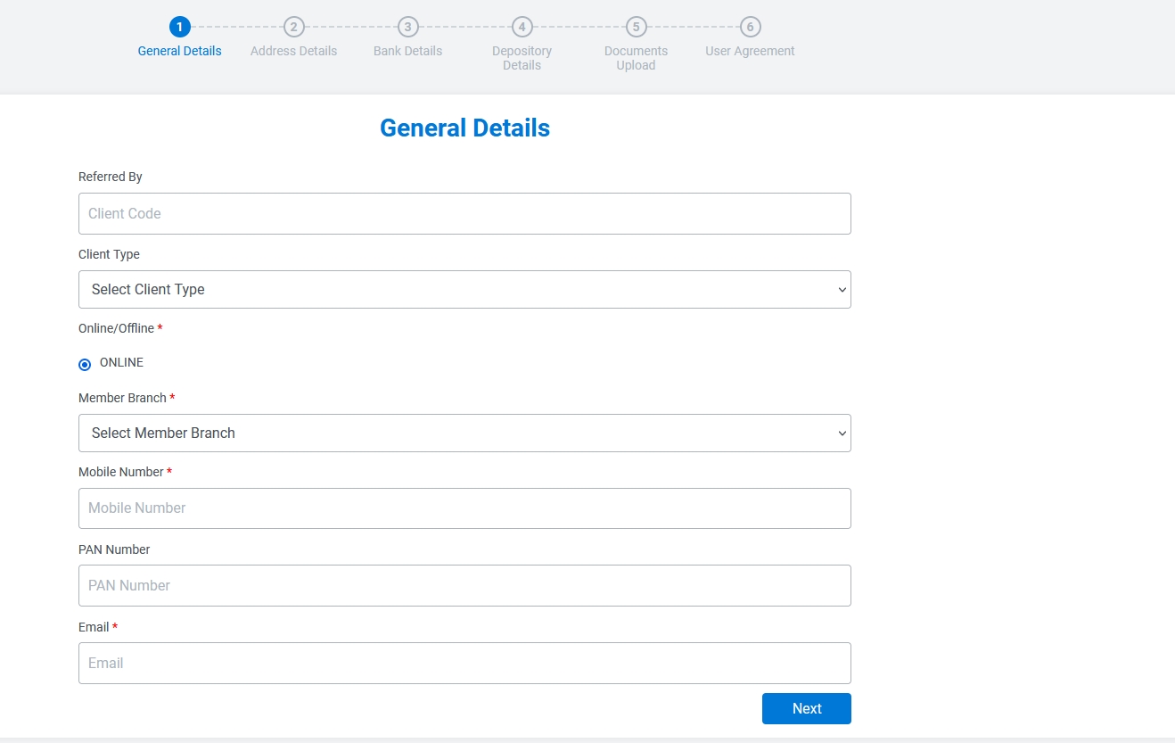
Task: Expand the Client Type chevron arrow
Action: (842, 289)
